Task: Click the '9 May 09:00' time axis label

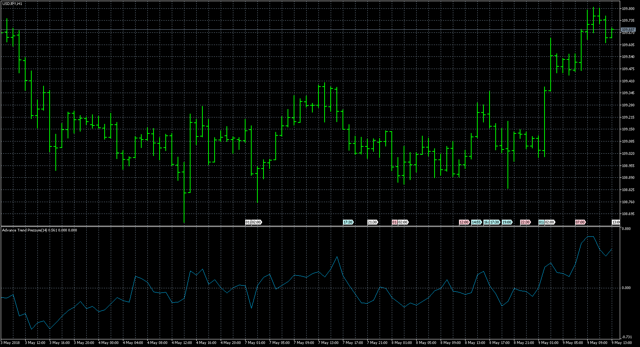Action: click(597, 343)
